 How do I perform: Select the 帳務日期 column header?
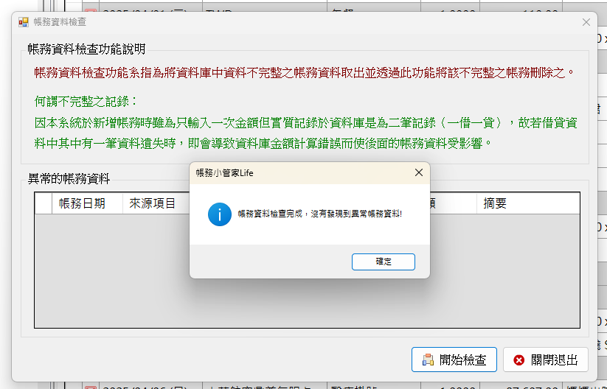[x=87, y=203]
